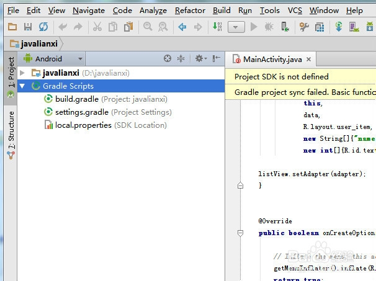Open Project Structure icon
Screen dimensions: 376x281
coord(320,27)
